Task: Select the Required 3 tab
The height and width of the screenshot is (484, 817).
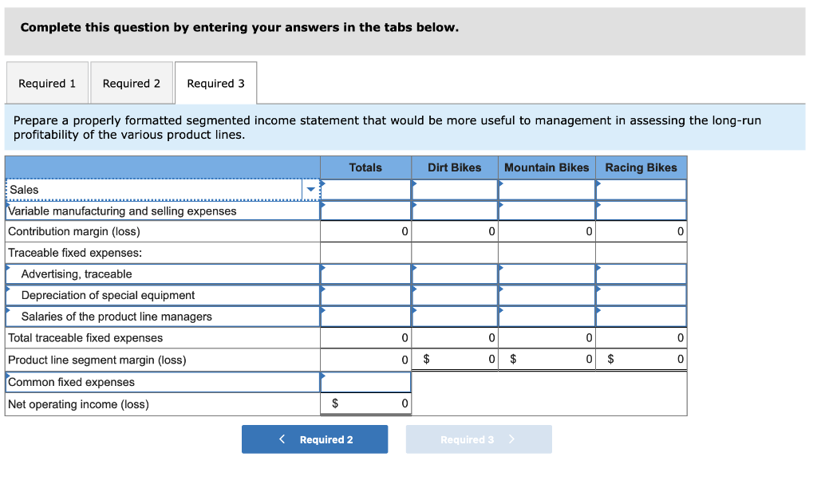Action: click(x=215, y=84)
